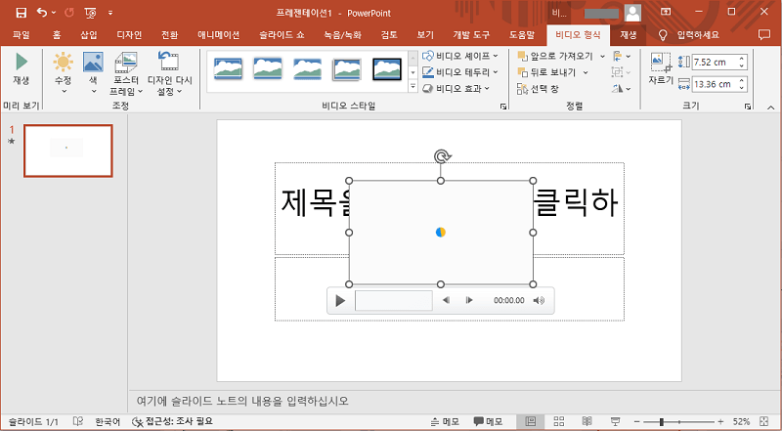The height and width of the screenshot is (431, 782).
Task: Click the video seek progress bar
Action: tap(394, 300)
